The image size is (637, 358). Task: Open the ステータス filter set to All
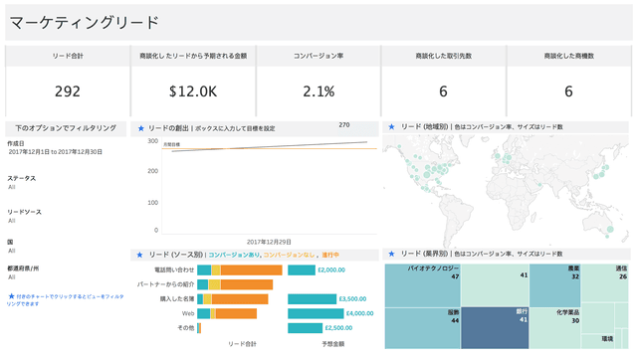pos(12,187)
